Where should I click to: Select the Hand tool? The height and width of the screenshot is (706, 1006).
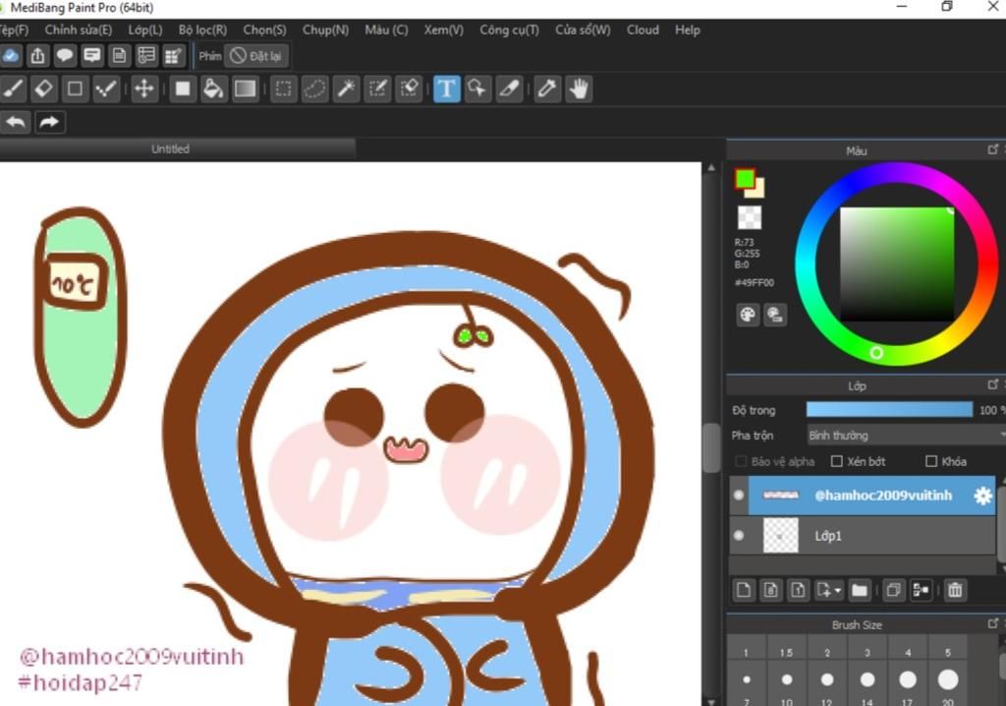[579, 88]
